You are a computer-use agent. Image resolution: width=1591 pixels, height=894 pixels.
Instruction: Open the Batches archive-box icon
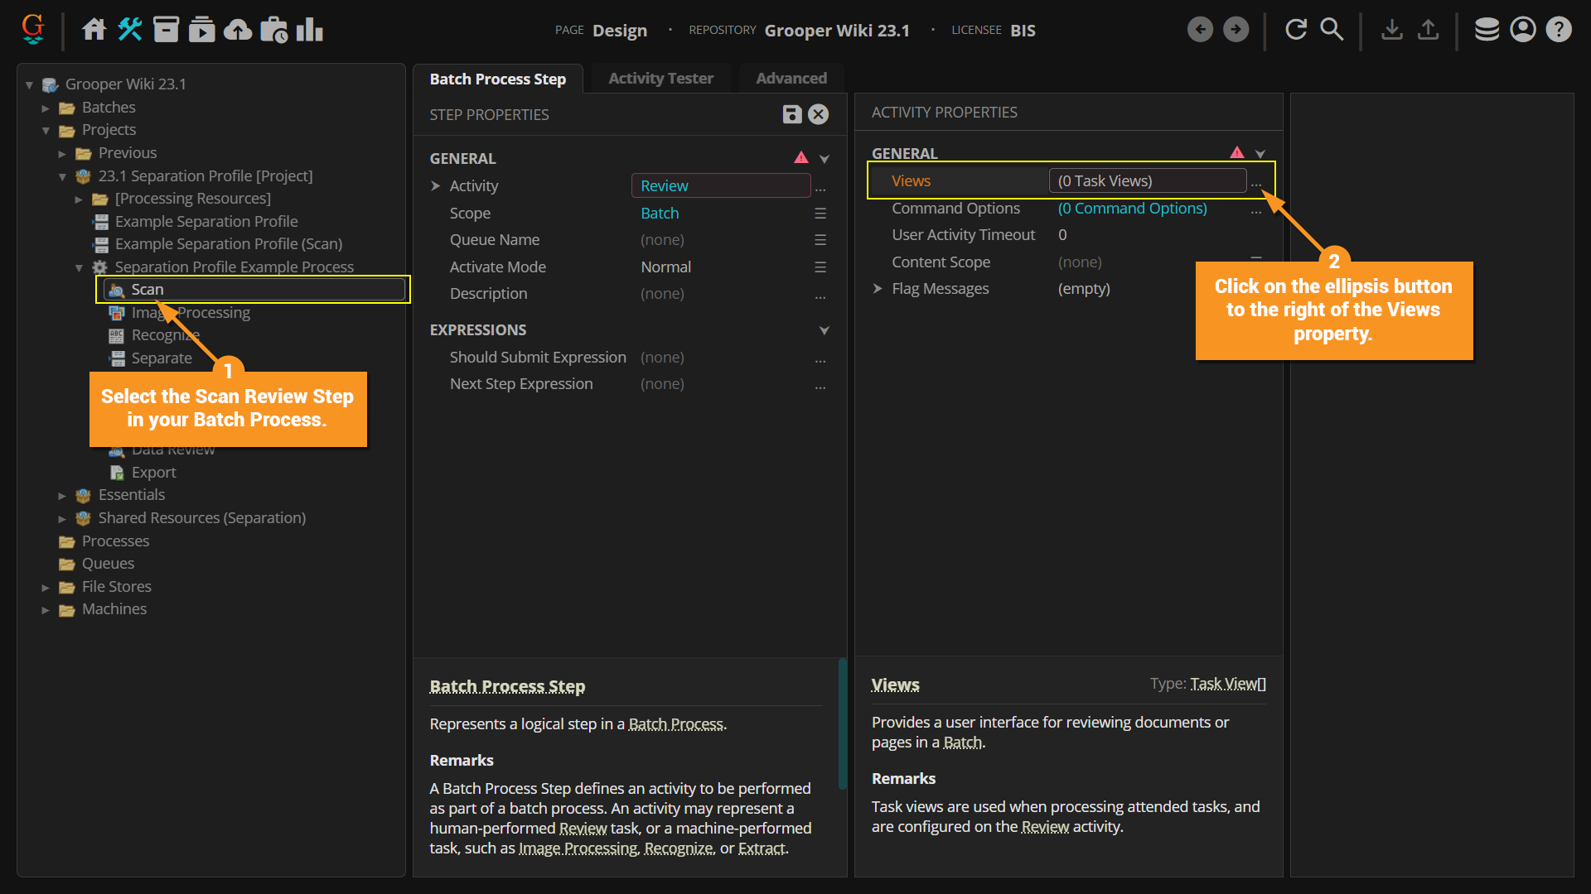(166, 30)
